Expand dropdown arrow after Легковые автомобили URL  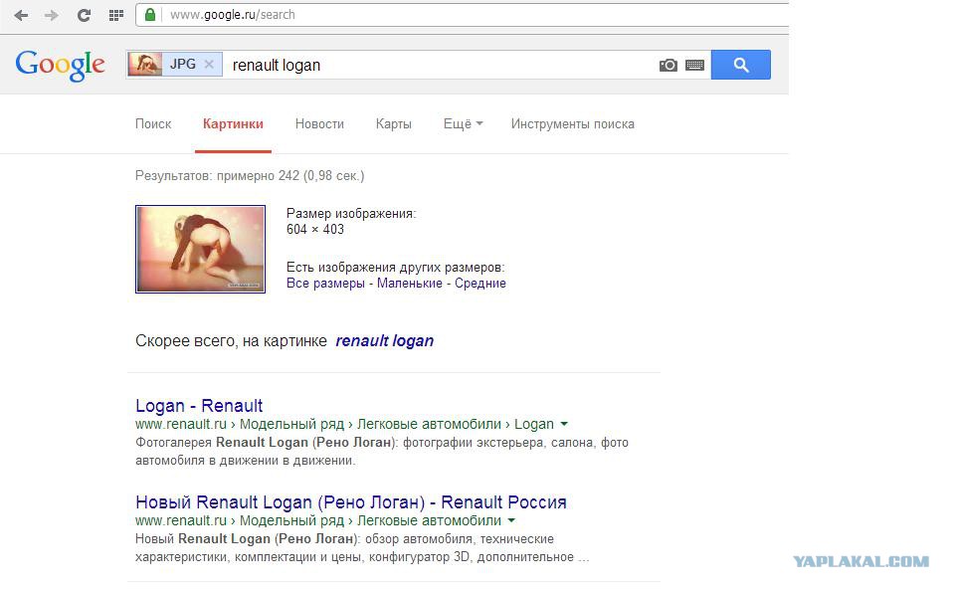pyautogui.click(x=511, y=521)
